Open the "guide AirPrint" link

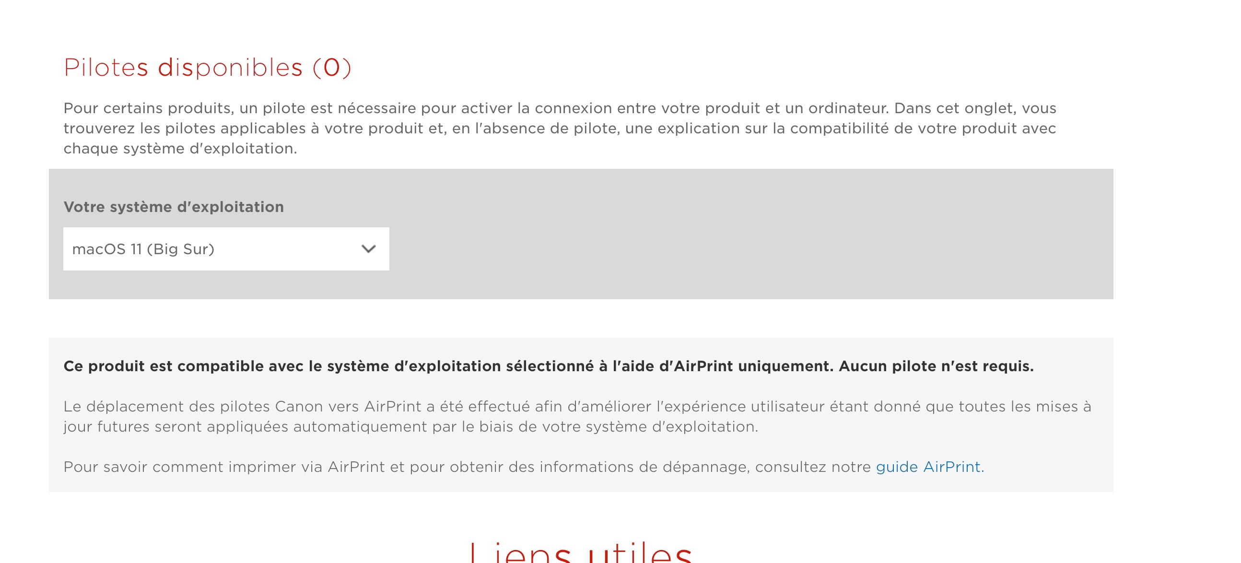(928, 467)
